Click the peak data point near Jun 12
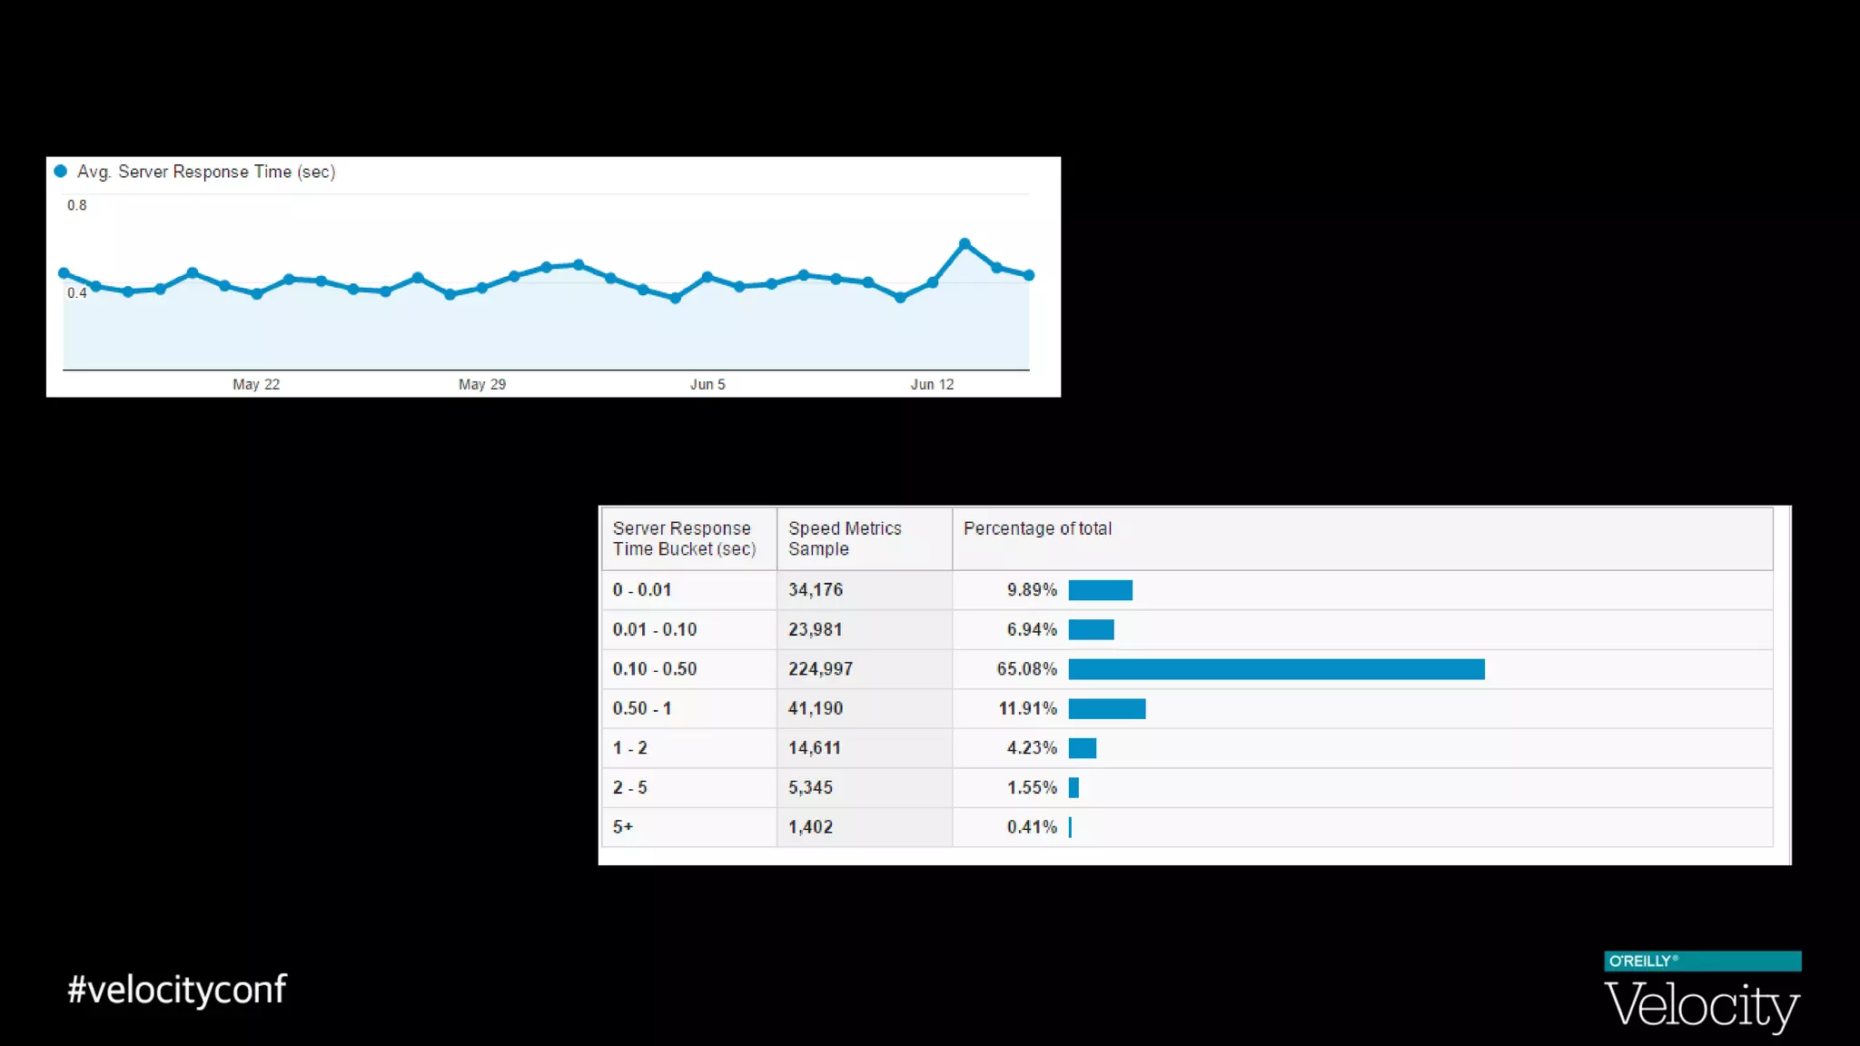This screenshot has width=1860, height=1046. point(965,243)
